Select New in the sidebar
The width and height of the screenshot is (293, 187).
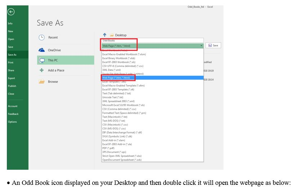(x=11, y=31)
